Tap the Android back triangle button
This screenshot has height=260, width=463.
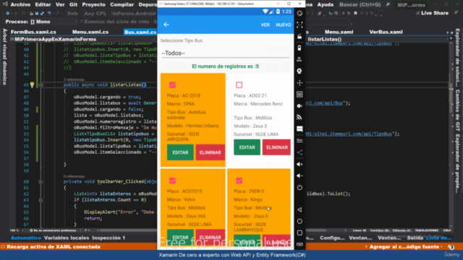pyautogui.click(x=300, y=209)
